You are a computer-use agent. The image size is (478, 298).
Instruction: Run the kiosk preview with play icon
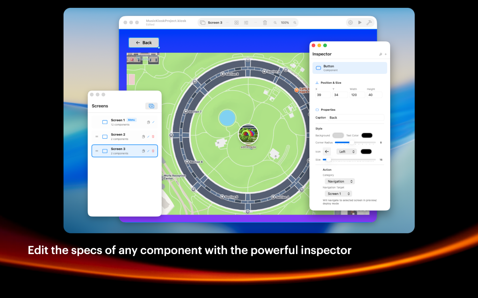coord(360,22)
